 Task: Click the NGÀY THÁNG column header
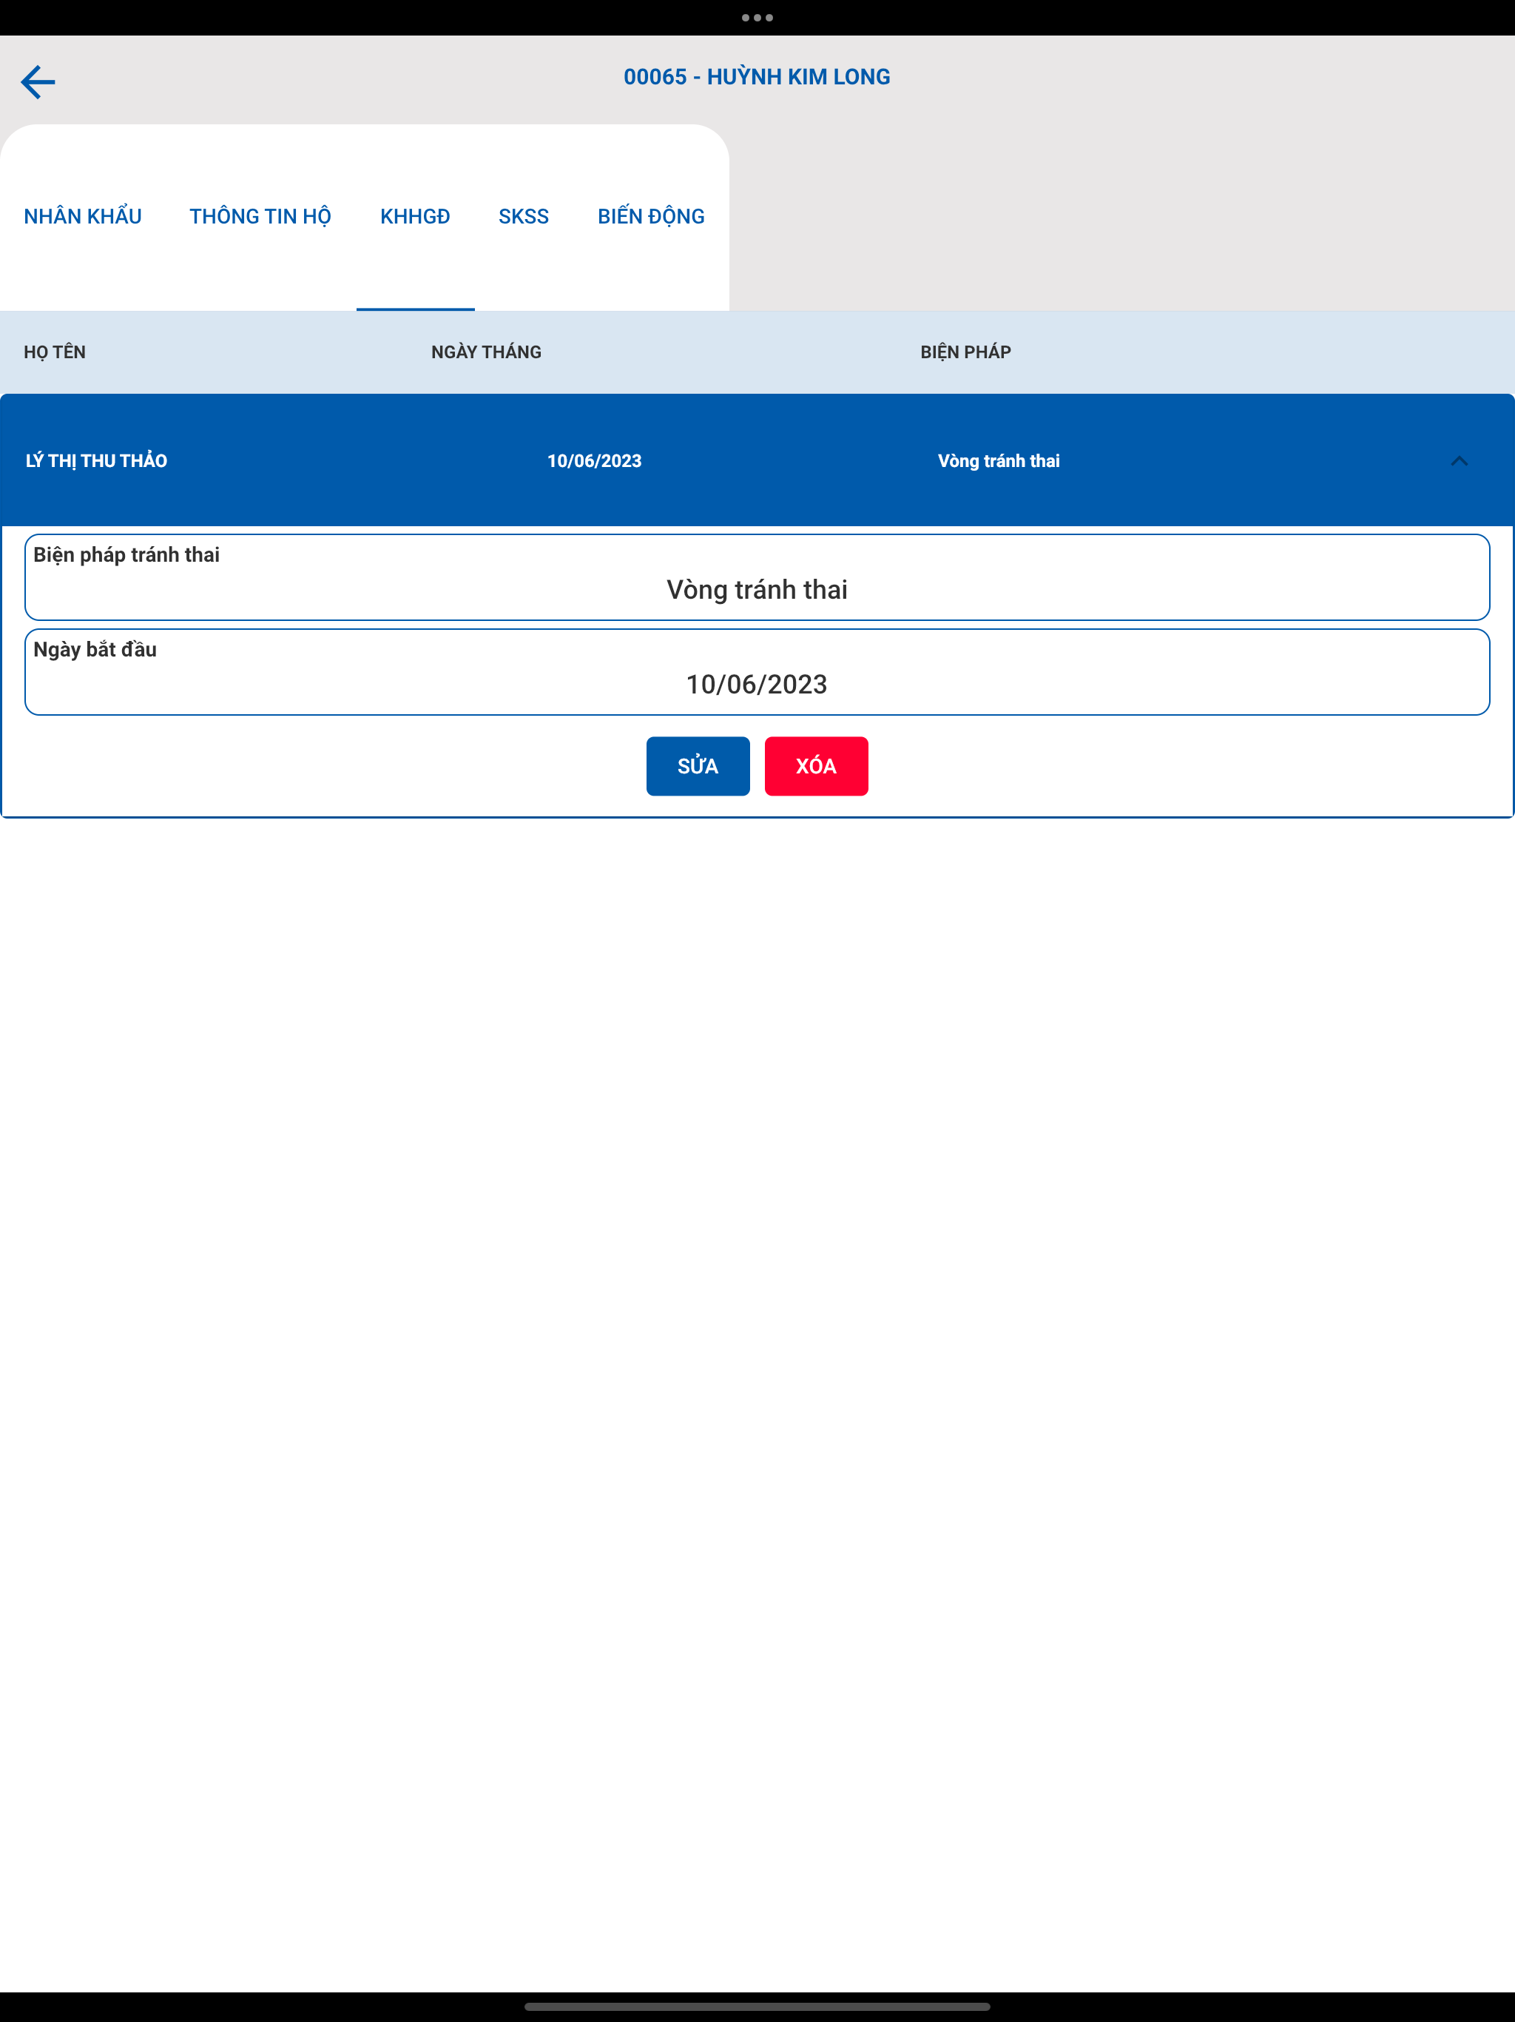486,352
